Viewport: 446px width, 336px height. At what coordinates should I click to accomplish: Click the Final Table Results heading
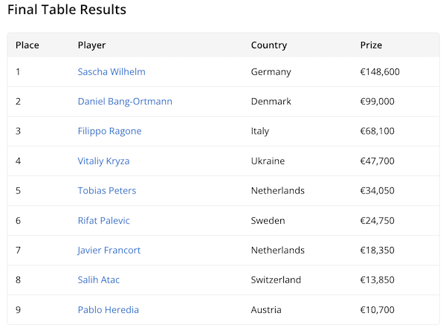click(67, 10)
